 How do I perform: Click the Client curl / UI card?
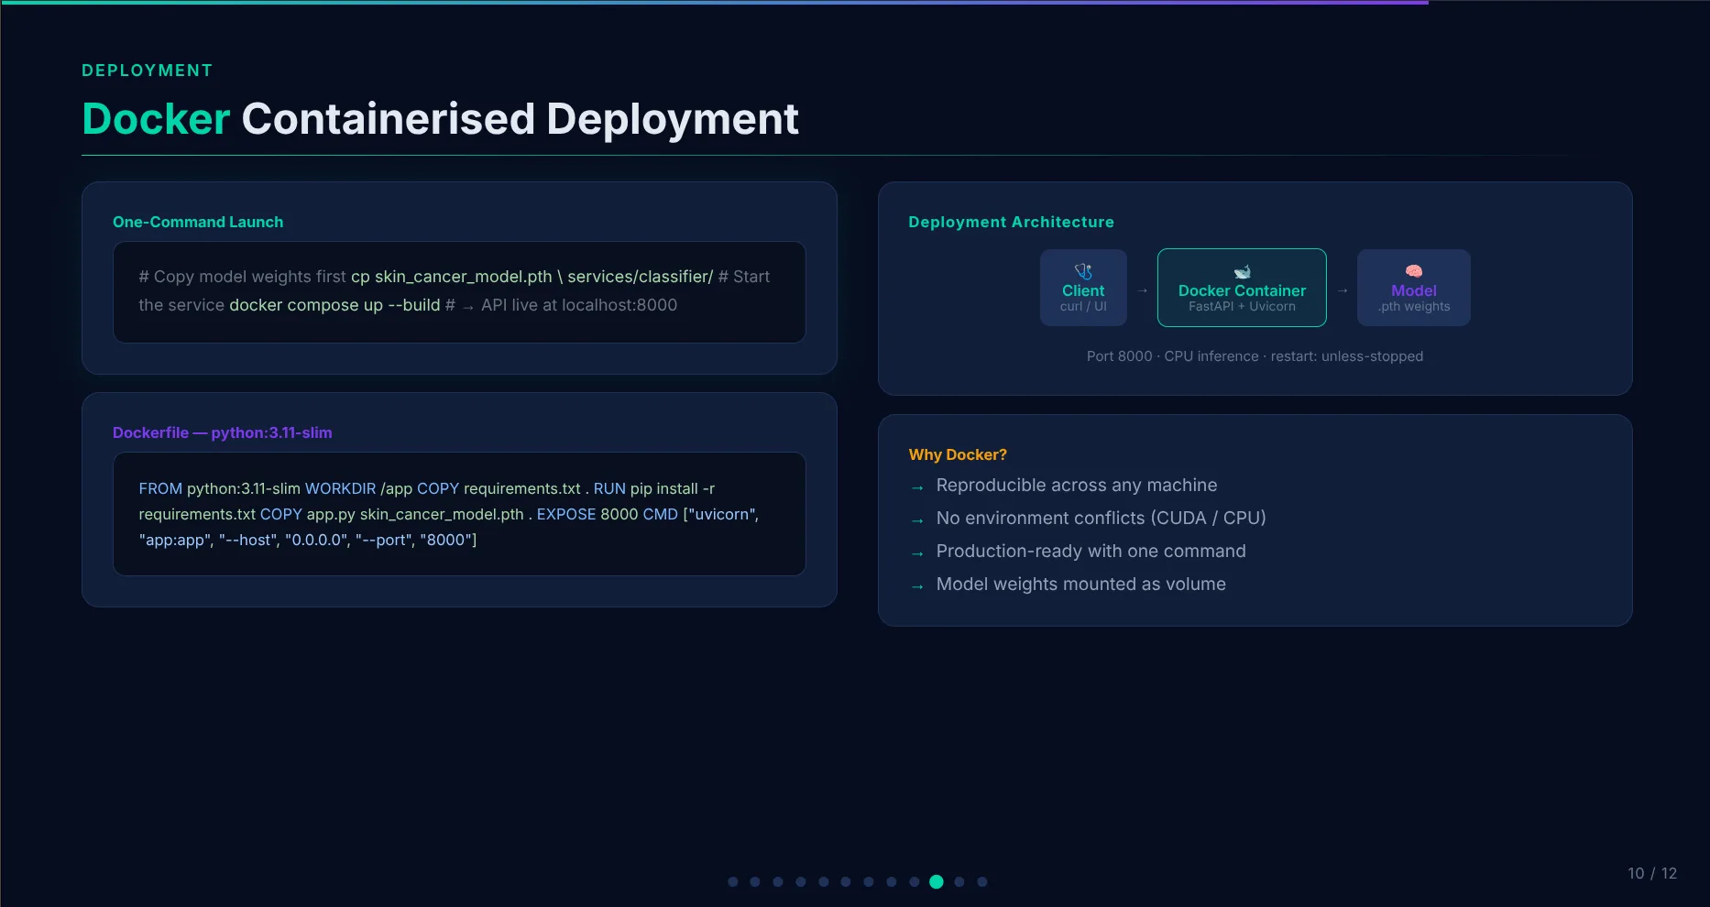tap(1083, 288)
